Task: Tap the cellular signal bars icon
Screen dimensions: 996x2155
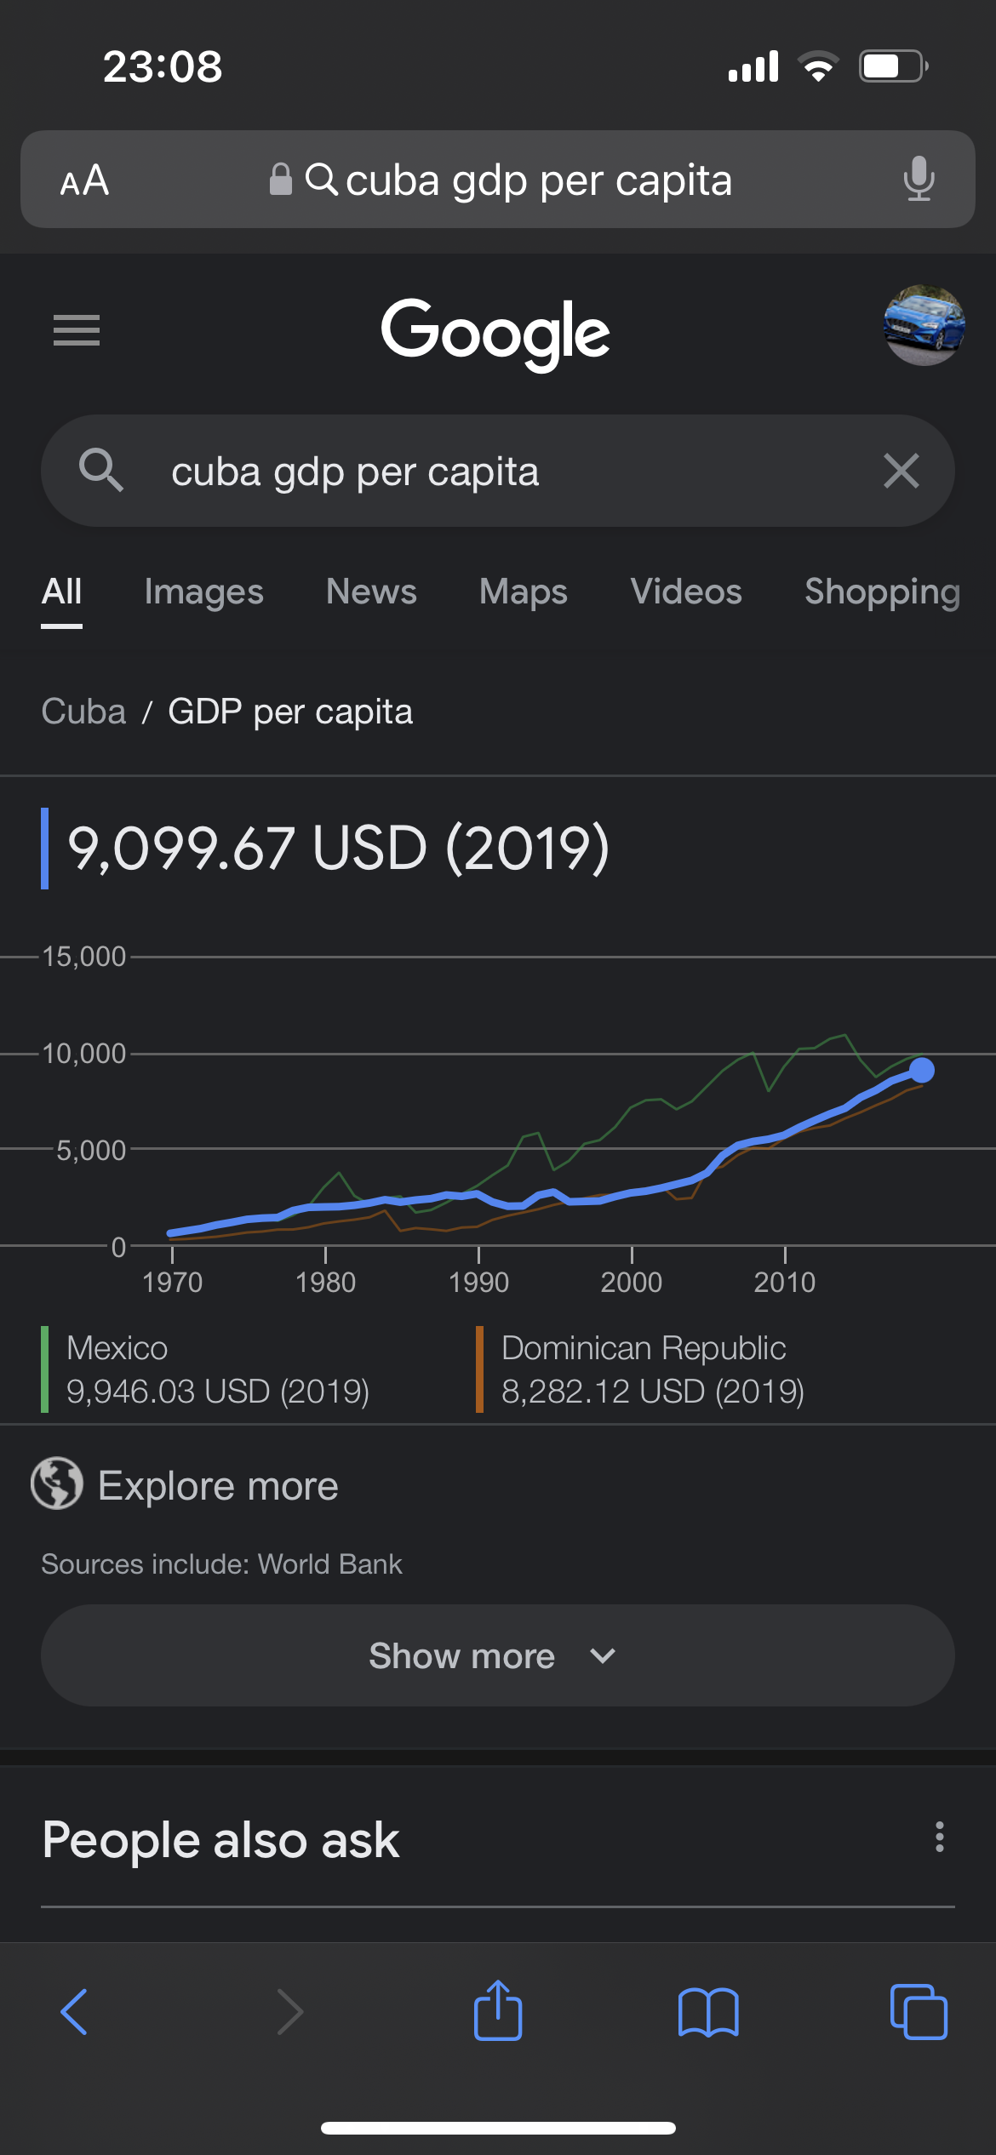Action: (753, 66)
